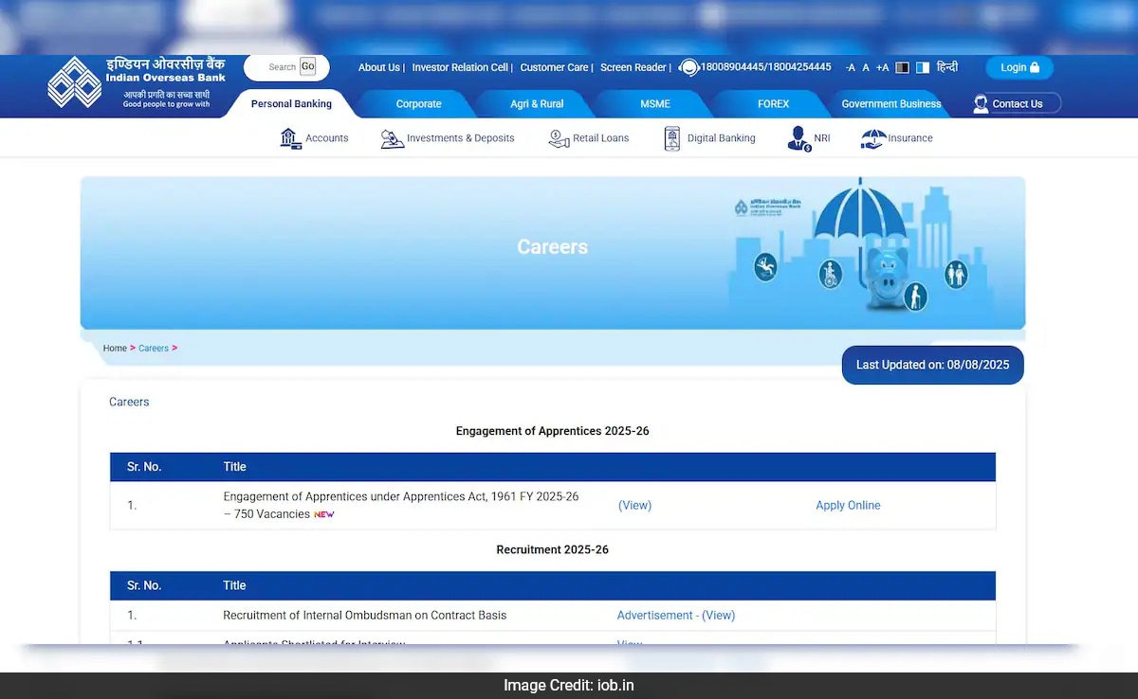Click the Investments & Deposits icon
Screen dimensions: 1138x699
(x=392, y=138)
